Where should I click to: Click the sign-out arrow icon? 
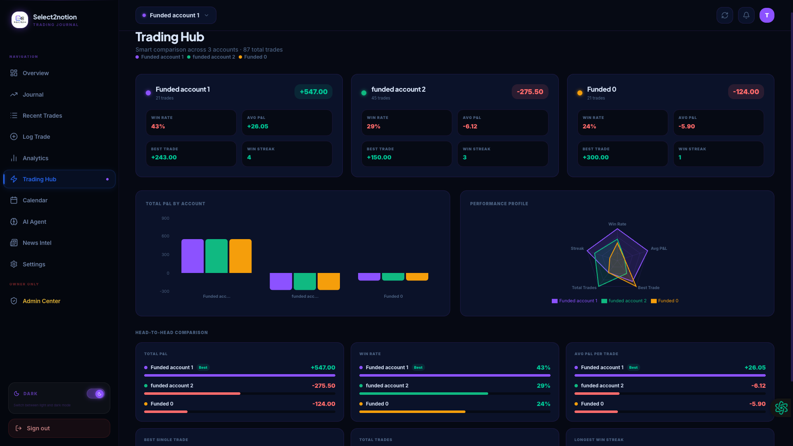point(19,428)
